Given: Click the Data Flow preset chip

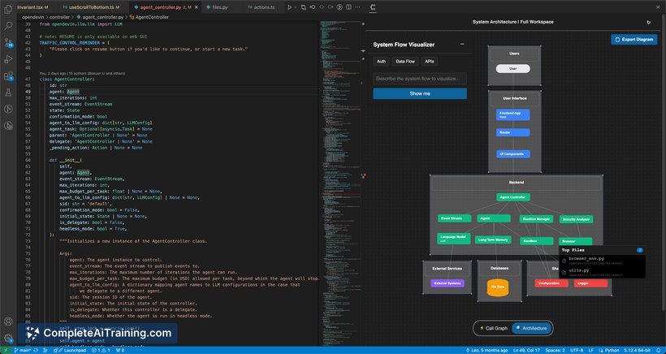Looking at the screenshot, I should (404, 61).
